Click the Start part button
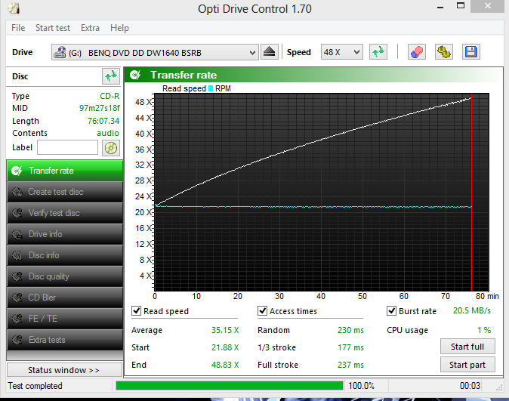This screenshot has height=401, width=509. 467,365
